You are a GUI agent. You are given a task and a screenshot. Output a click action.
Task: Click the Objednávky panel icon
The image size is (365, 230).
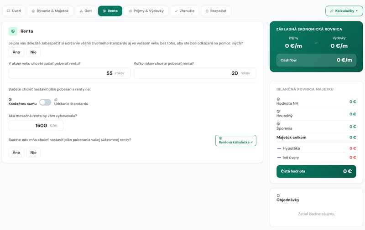point(278,196)
